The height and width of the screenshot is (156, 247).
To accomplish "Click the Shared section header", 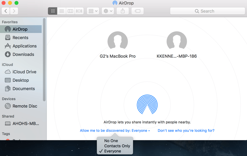I will [x=8, y=116].
